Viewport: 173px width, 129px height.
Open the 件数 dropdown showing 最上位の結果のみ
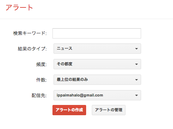click(x=97, y=80)
